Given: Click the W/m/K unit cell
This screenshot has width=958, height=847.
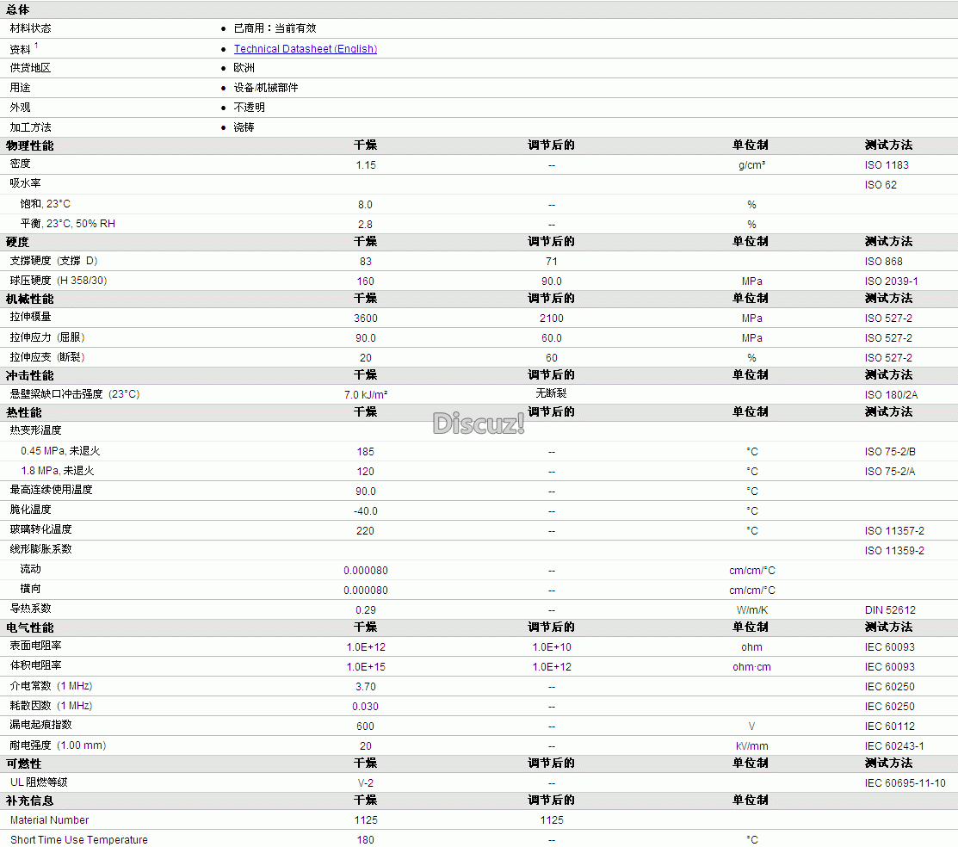Looking at the screenshot, I should [x=751, y=610].
